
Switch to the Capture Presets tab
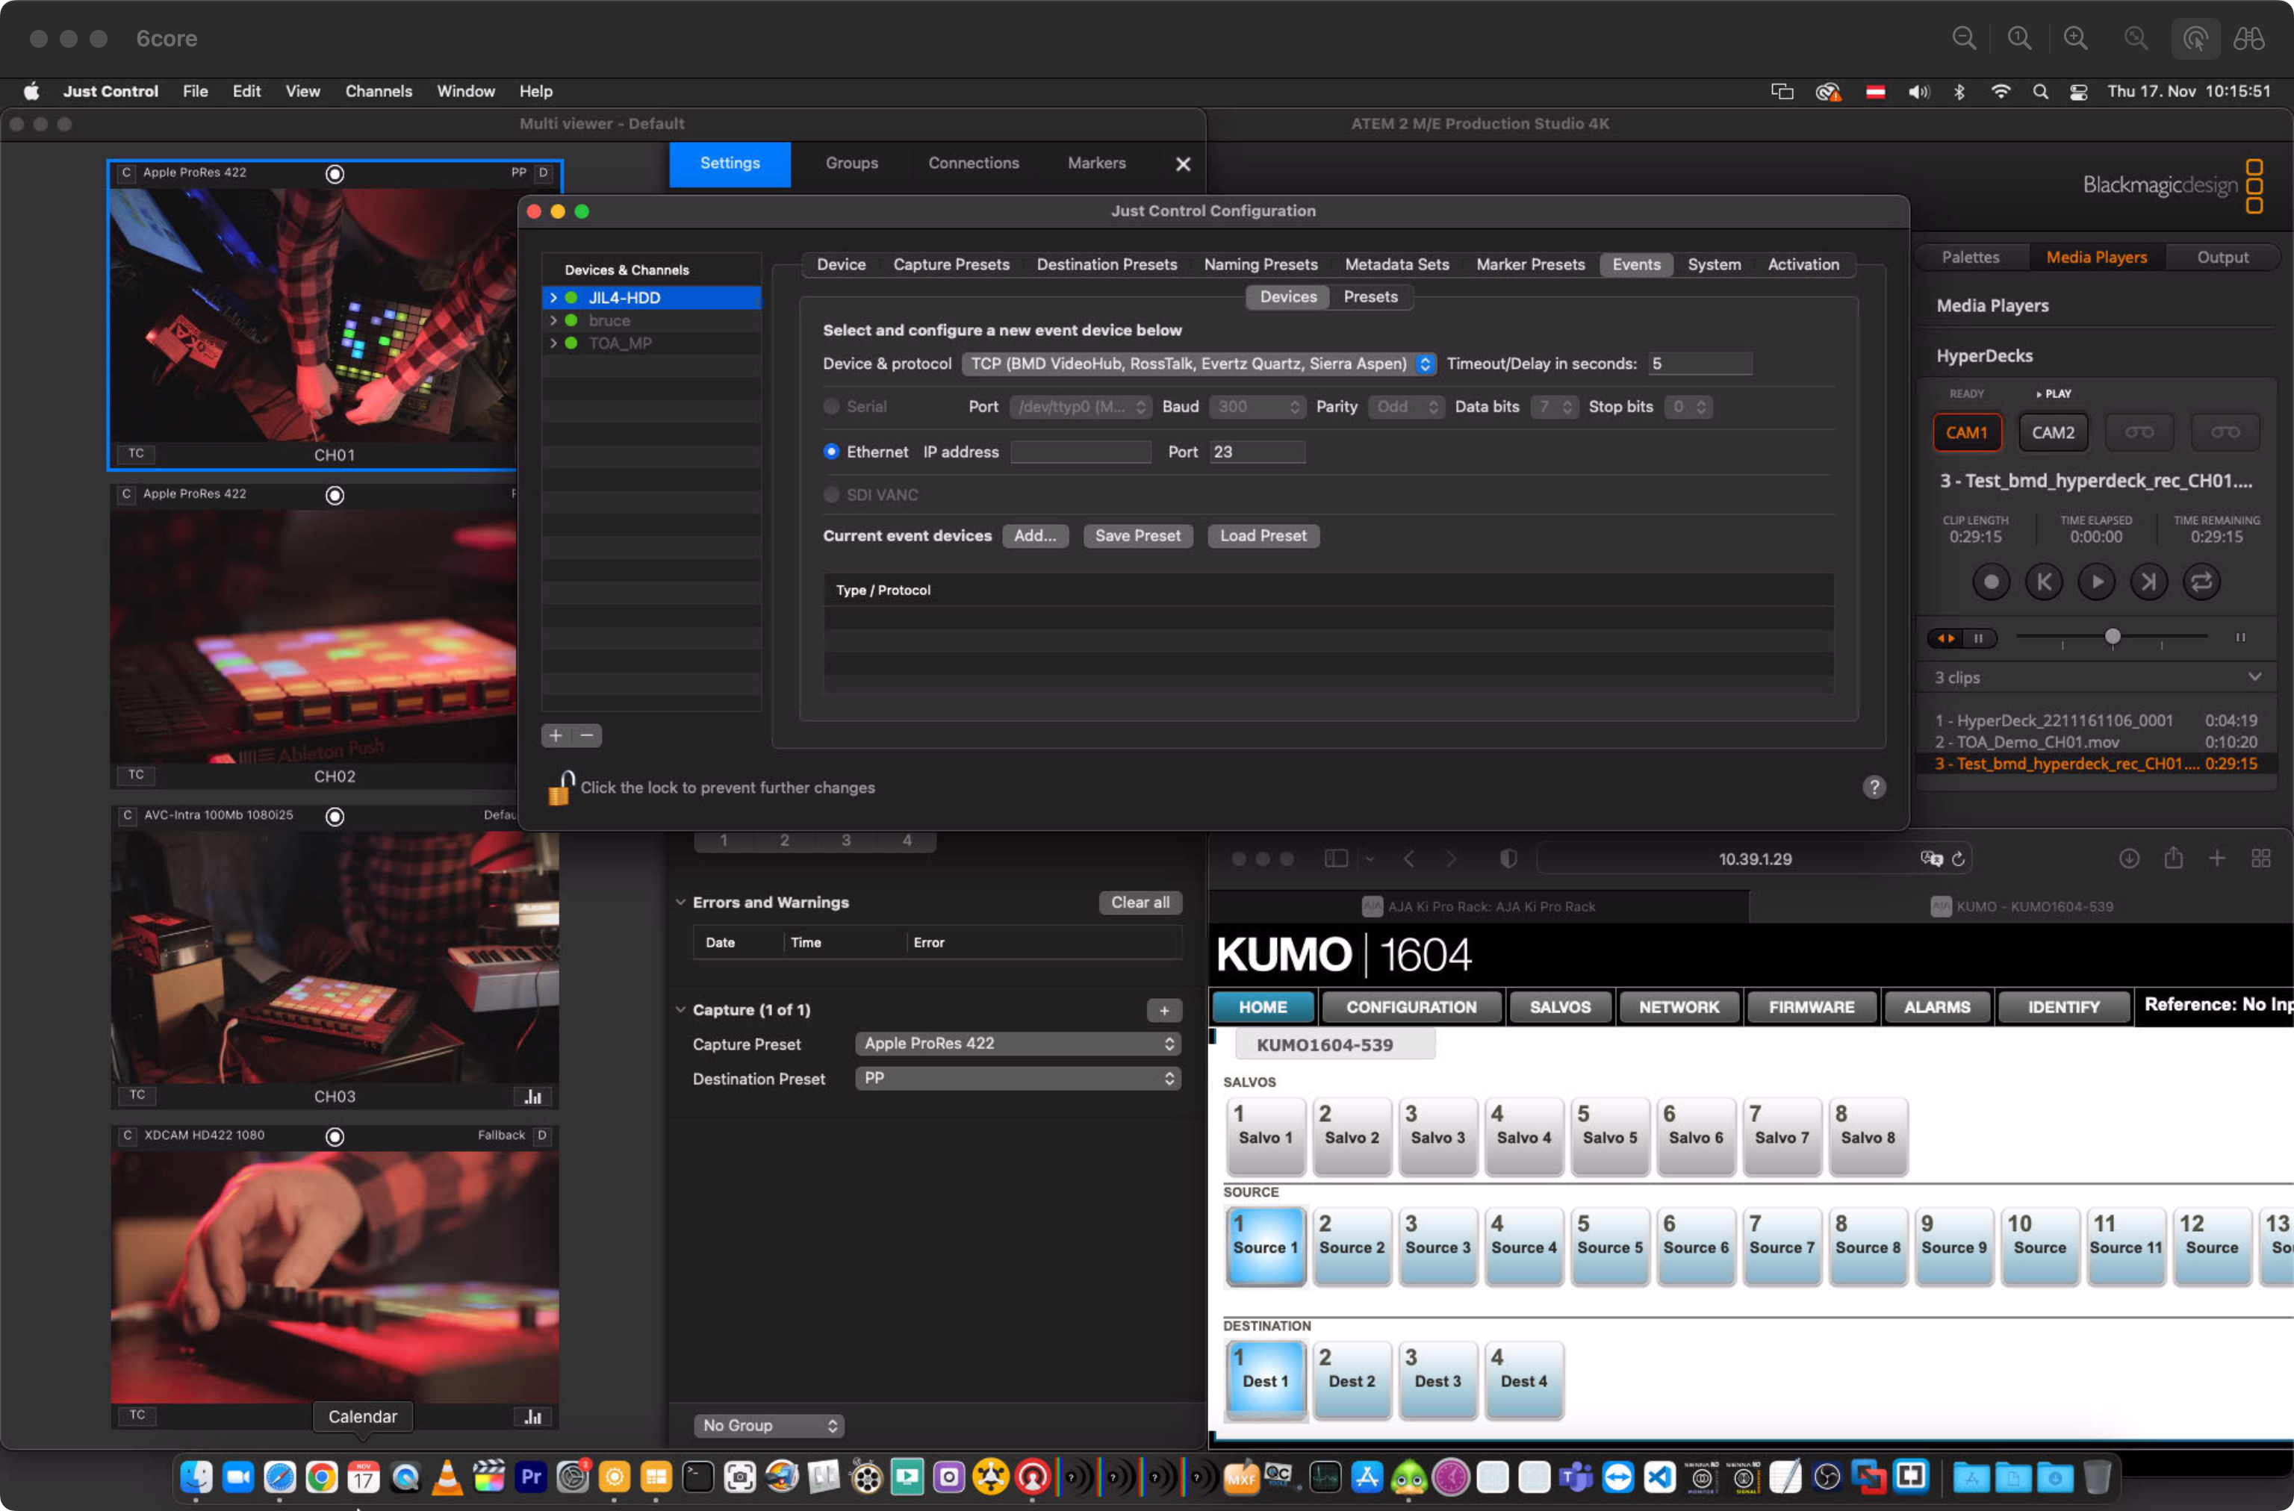[x=951, y=264]
